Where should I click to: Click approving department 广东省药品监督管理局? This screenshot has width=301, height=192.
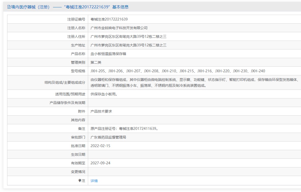(108, 137)
